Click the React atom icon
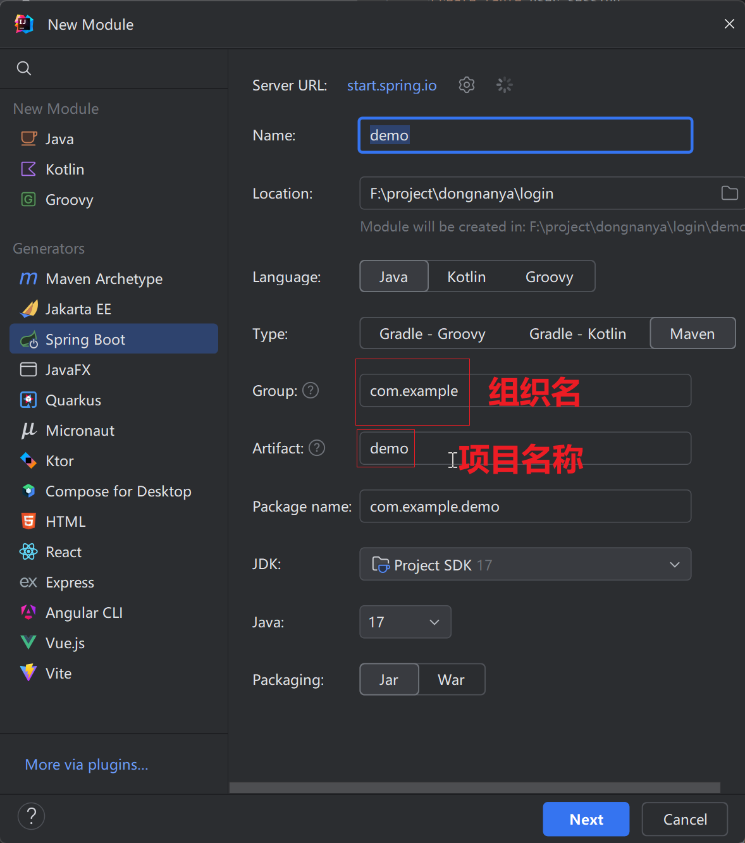The image size is (745, 843). (x=28, y=551)
